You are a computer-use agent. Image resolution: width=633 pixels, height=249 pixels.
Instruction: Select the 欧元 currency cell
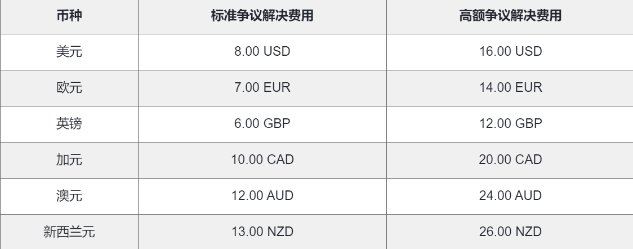click(69, 88)
